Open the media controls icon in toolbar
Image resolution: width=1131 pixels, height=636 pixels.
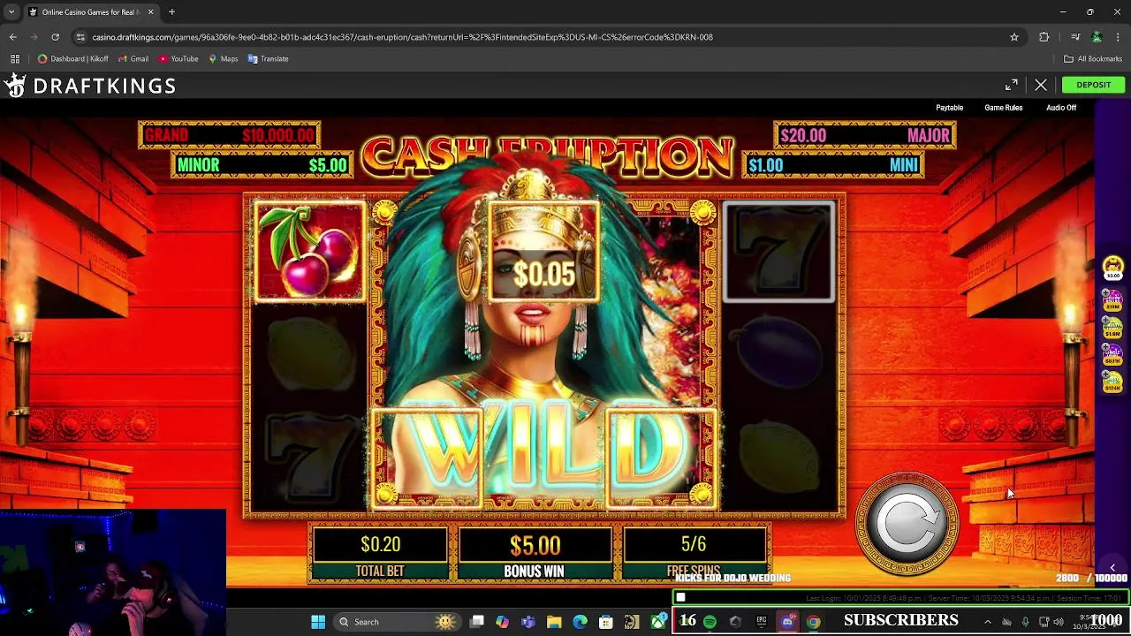tap(1075, 37)
